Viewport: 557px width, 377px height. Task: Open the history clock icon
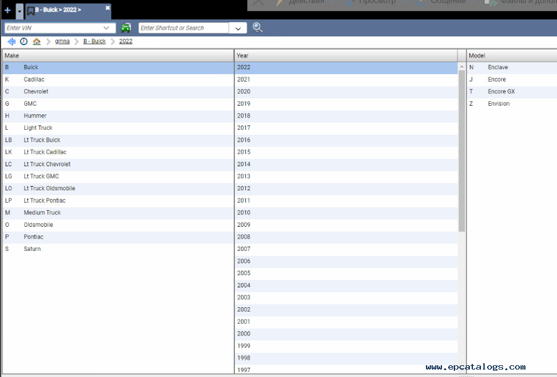(23, 41)
